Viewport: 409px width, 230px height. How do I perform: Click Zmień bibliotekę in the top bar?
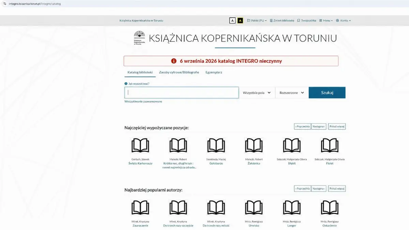[282, 20]
